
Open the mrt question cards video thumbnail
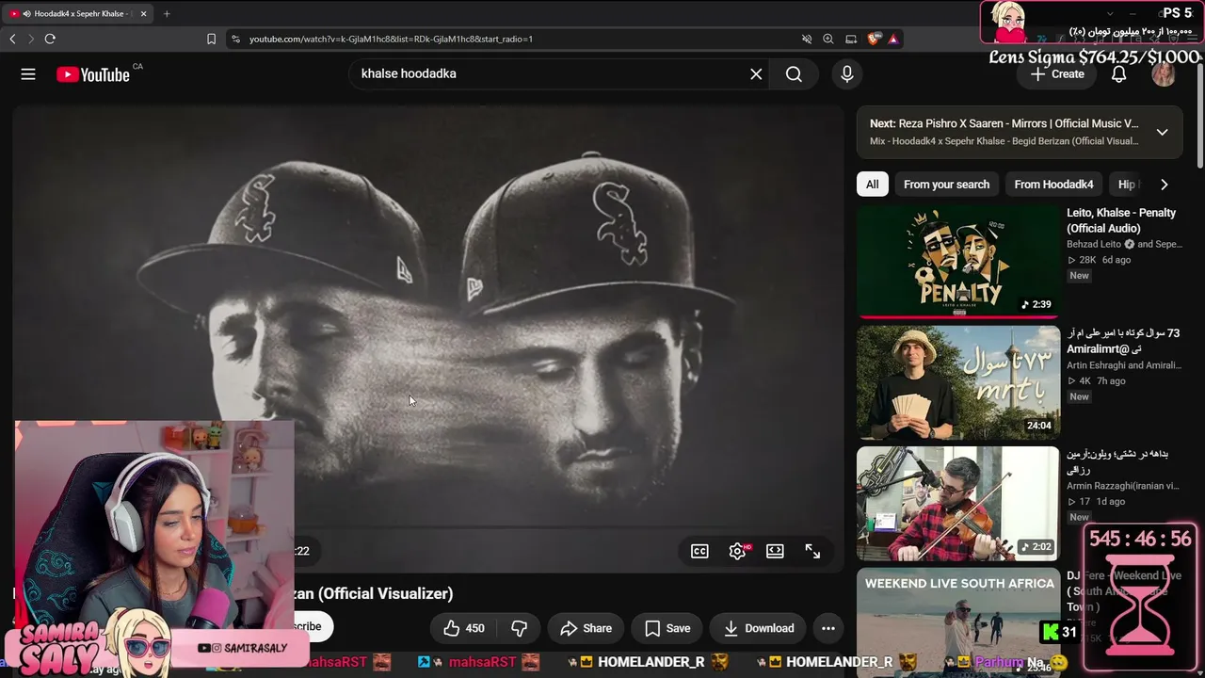(958, 383)
